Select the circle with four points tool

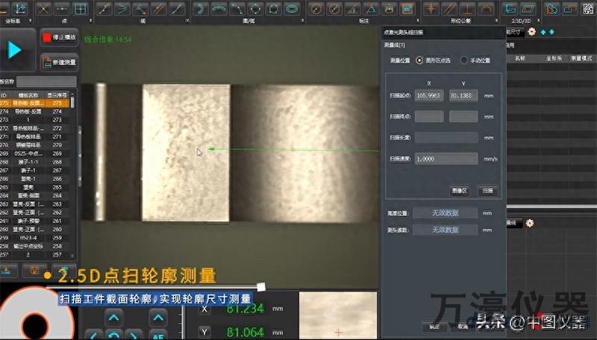pos(255,9)
